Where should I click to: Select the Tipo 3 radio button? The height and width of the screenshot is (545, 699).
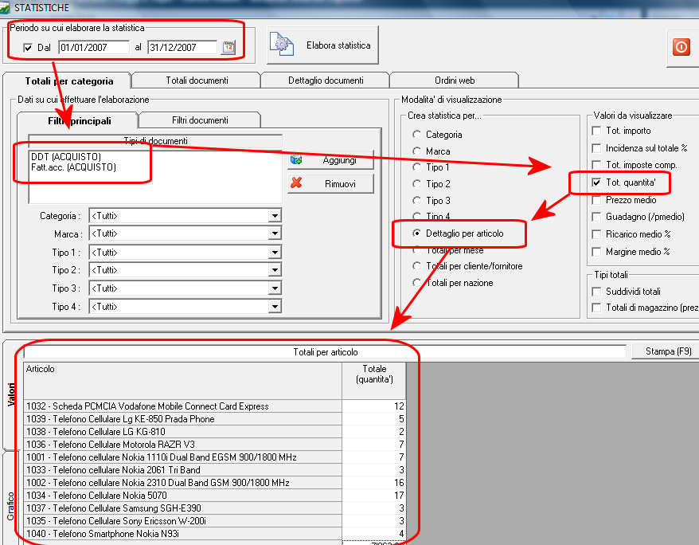[x=417, y=200]
